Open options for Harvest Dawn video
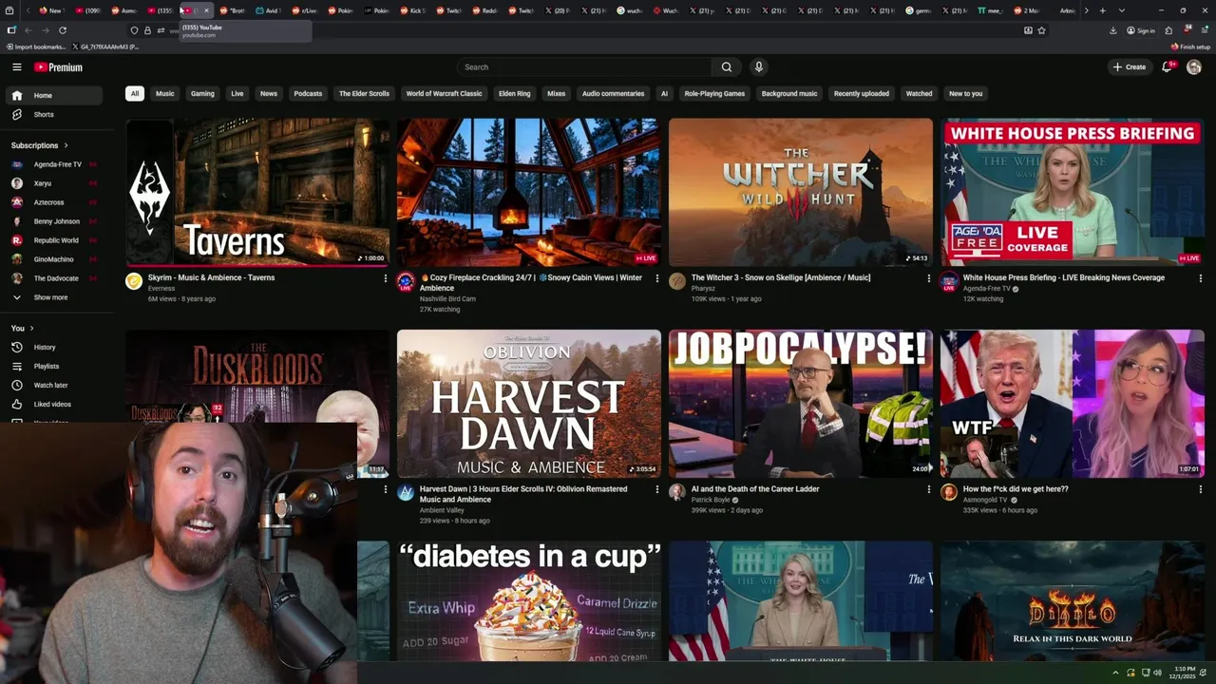The image size is (1216, 684). click(x=656, y=489)
